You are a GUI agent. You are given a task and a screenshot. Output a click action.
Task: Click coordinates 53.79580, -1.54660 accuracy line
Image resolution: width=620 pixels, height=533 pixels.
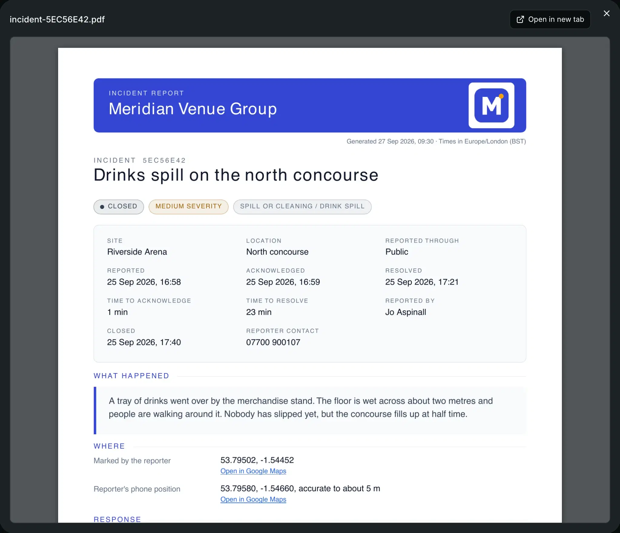[x=300, y=488]
